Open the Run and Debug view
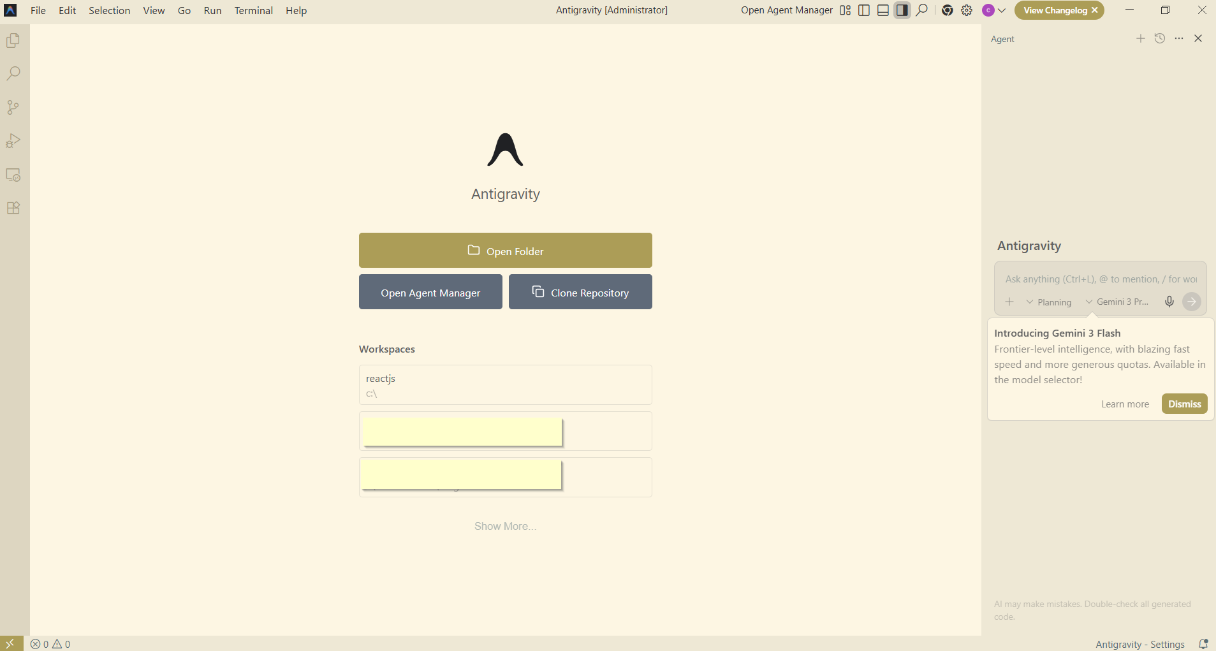1216x651 pixels. click(x=13, y=141)
